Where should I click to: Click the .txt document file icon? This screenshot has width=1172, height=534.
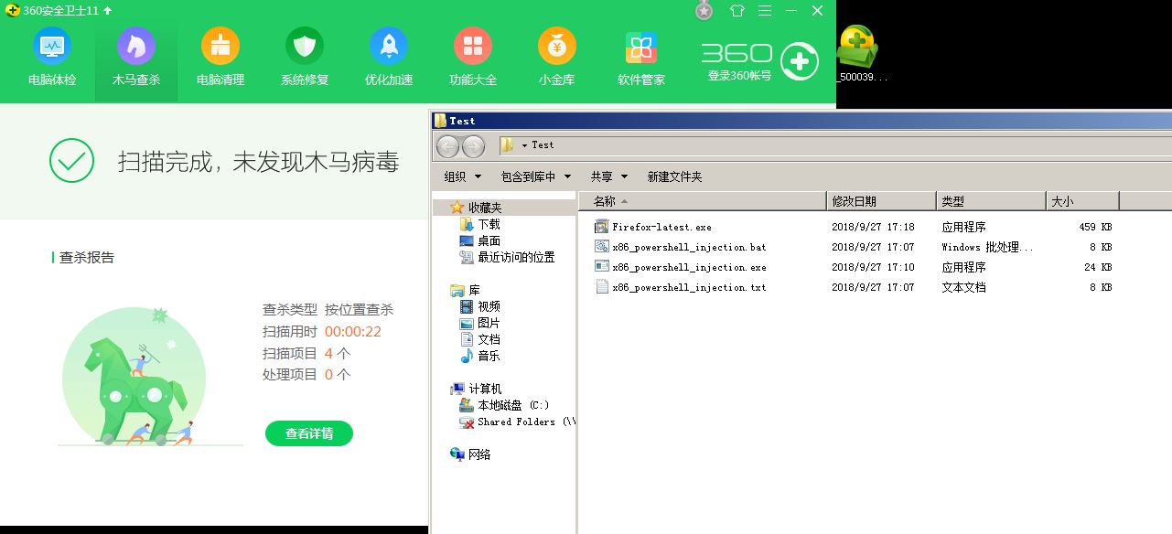[x=601, y=287]
